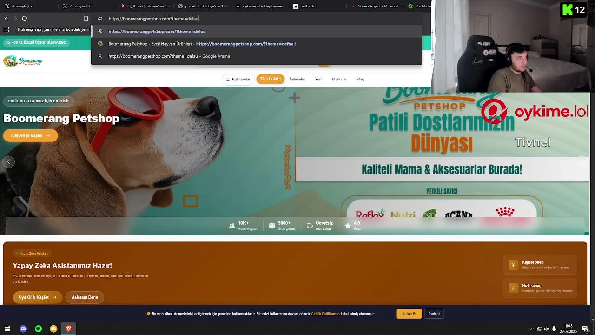Open the Markalar page
This screenshot has height=335, width=595.
point(339,79)
